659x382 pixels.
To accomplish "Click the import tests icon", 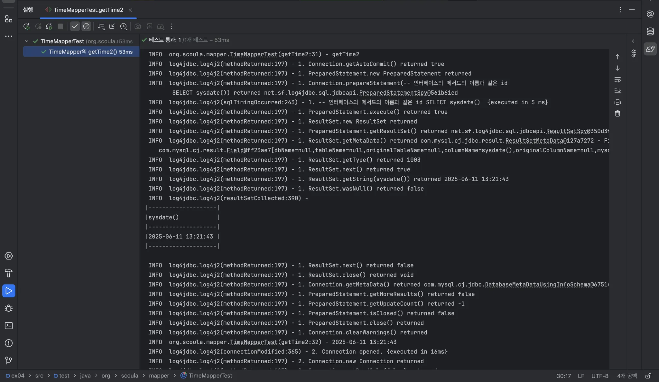I will click(x=149, y=26).
